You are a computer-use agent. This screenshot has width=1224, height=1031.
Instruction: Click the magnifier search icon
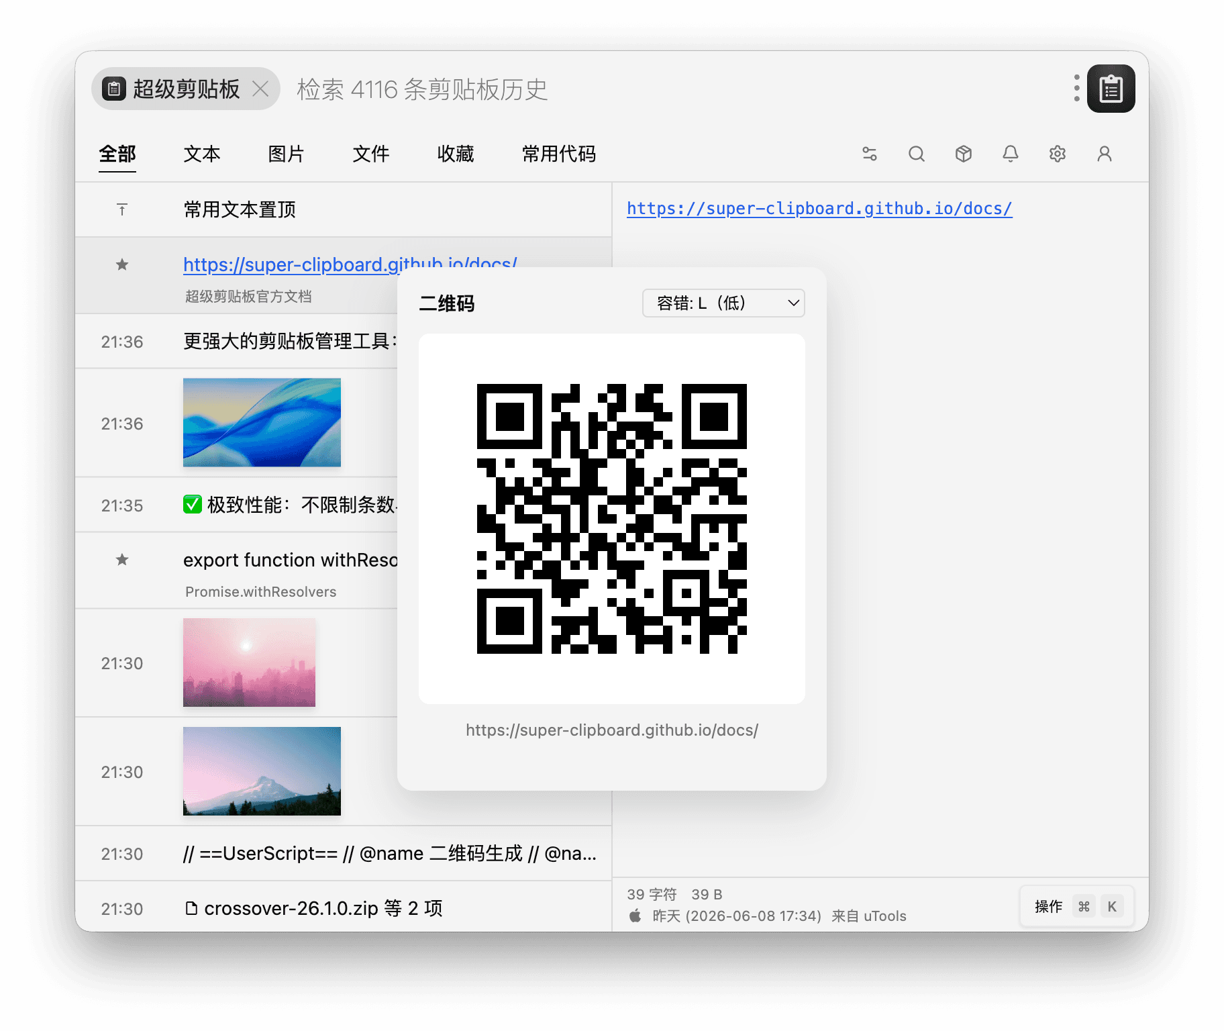917,154
